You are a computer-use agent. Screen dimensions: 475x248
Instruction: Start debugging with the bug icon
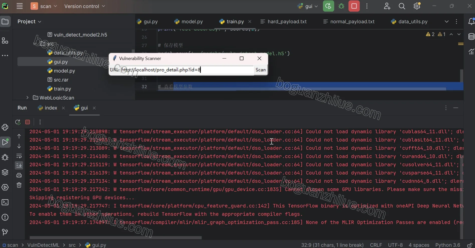341,6
